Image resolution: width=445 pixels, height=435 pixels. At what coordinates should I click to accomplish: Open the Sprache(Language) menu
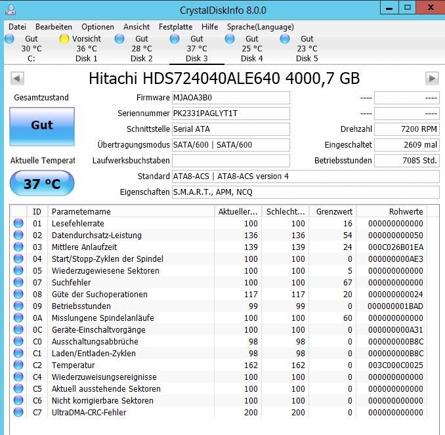pyautogui.click(x=261, y=27)
